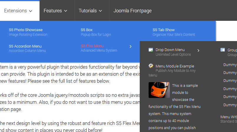
Task: Open S5 Box popup login item
Action: click(87, 30)
